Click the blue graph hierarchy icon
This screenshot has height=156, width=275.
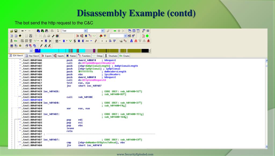tap(131, 41)
